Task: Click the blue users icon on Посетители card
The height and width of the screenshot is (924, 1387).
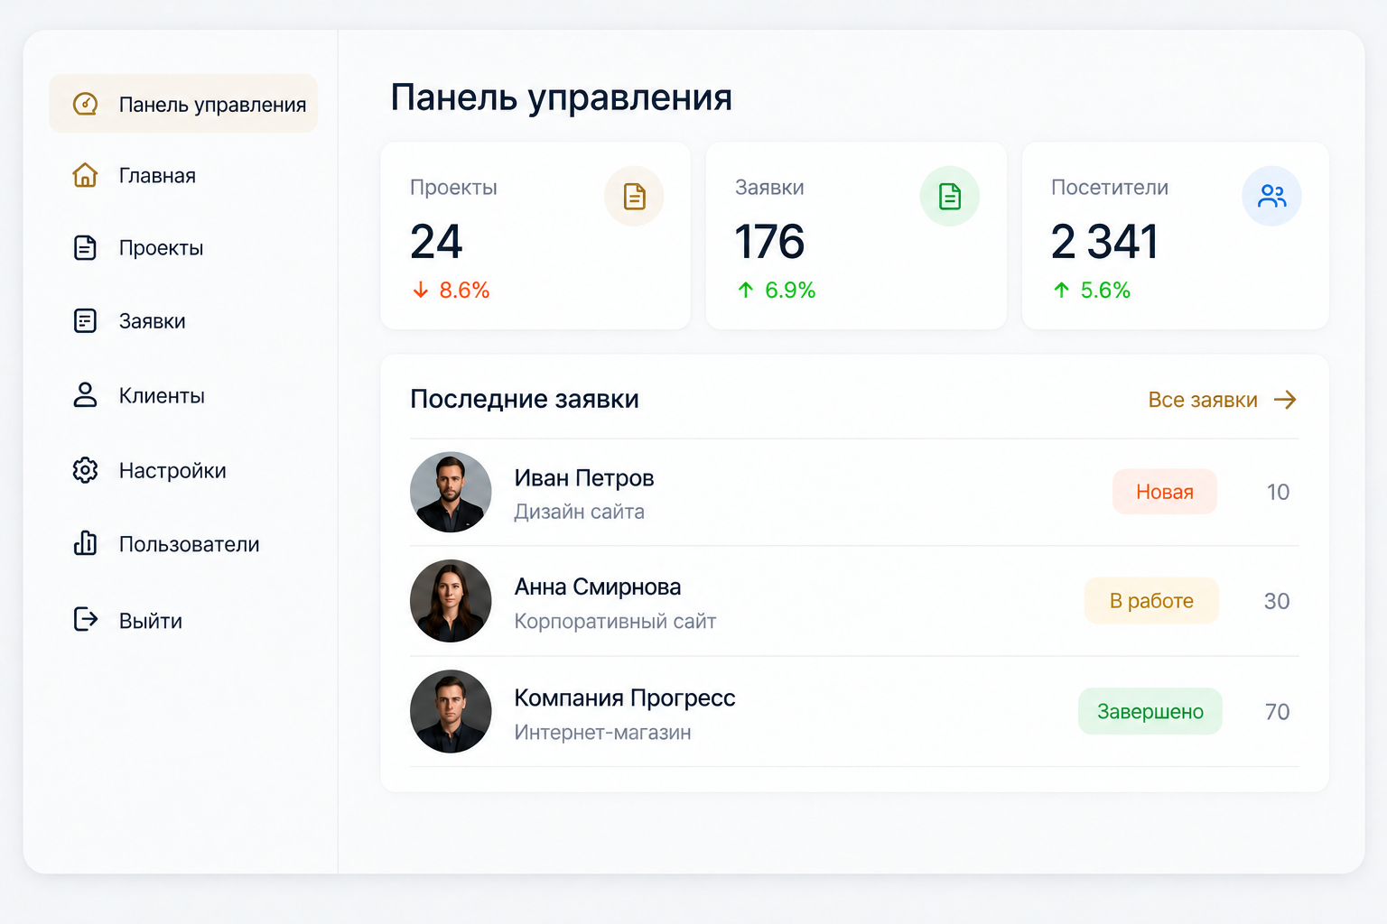Action: pos(1271,196)
